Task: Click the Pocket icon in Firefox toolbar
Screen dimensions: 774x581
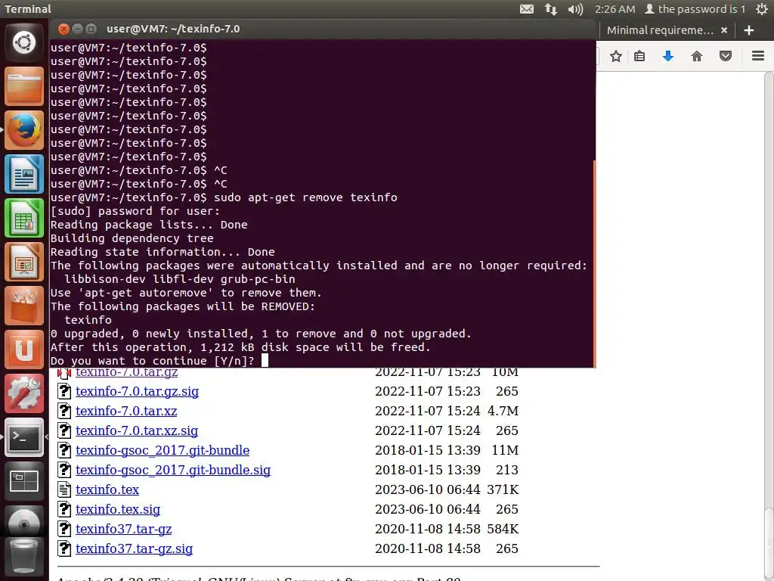Action: click(x=725, y=56)
